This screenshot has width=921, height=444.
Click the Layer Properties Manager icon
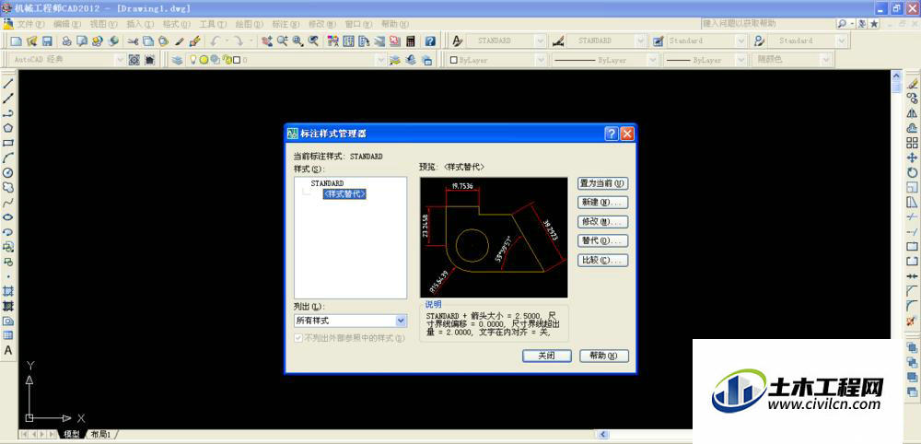pyautogui.click(x=177, y=59)
